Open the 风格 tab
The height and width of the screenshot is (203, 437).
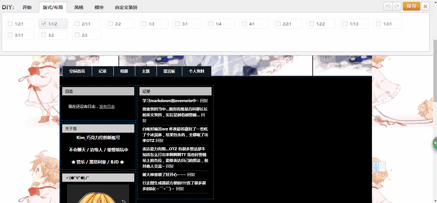tap(79, 7)
